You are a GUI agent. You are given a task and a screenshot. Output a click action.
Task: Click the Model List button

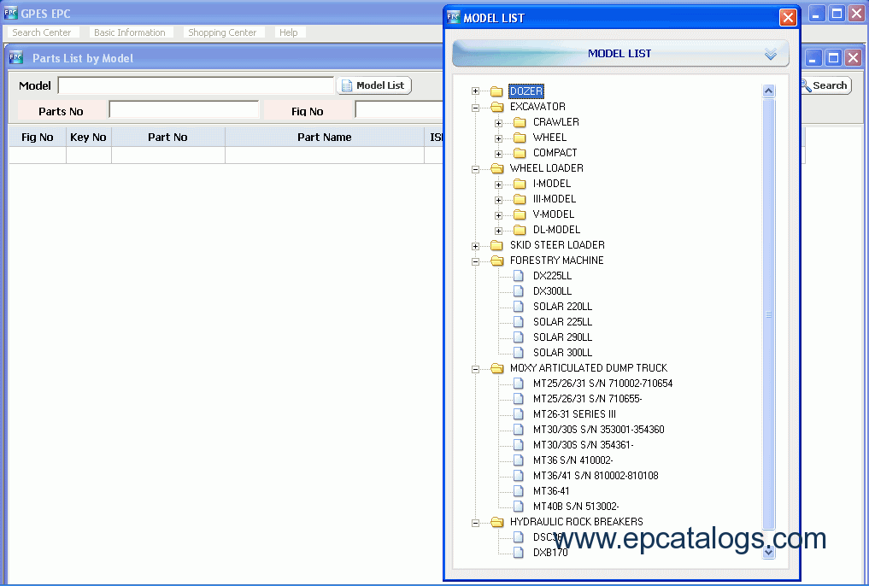point(374,85)
